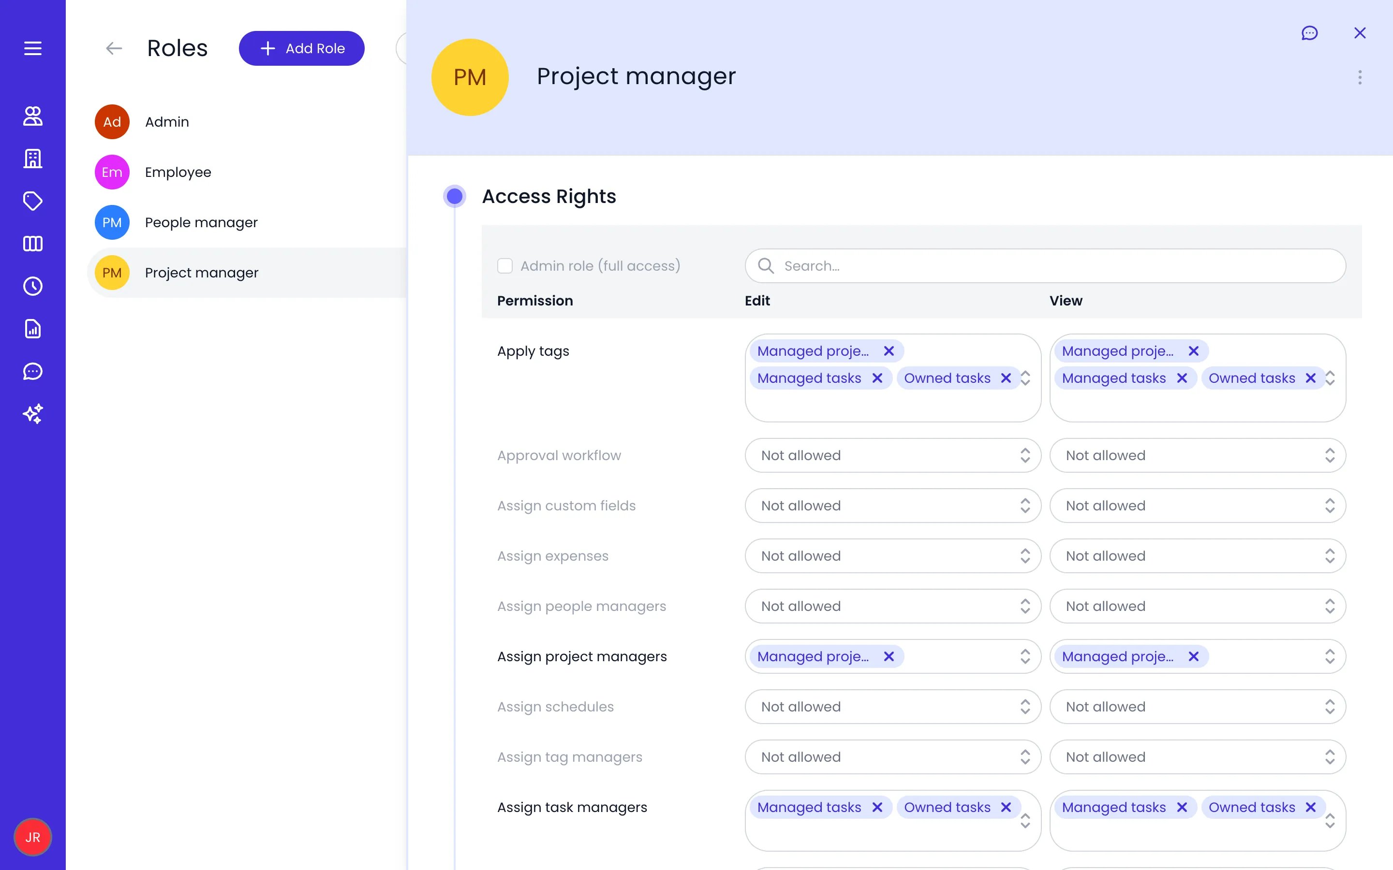
Task: Open the board columns icon in the sidebar
Action: tap(33, 244)
